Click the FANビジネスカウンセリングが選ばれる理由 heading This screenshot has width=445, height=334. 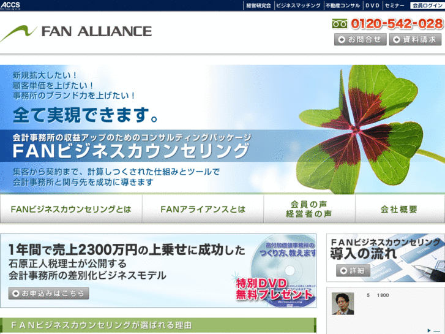pyautogui.click(x=102, y=325)
